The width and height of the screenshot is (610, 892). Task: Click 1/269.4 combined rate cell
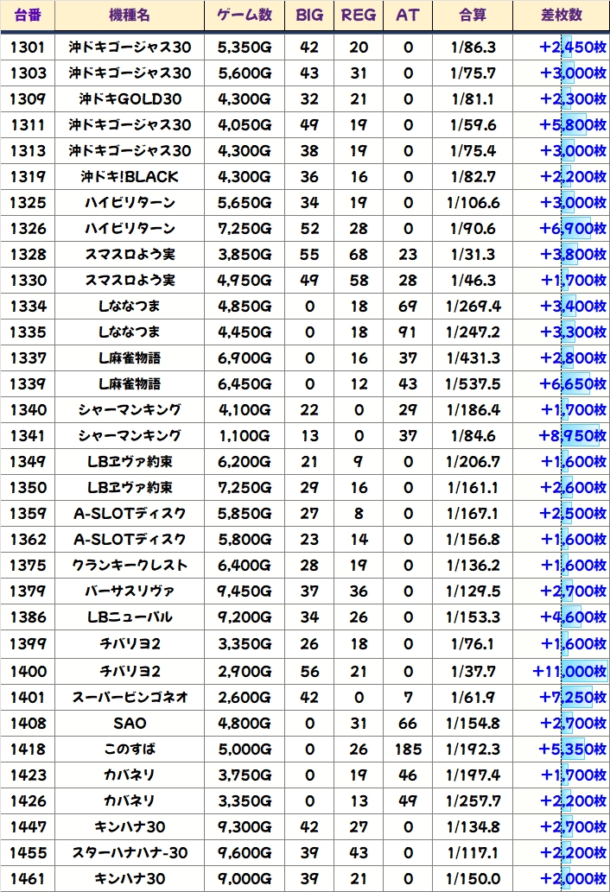pos(473,307)
